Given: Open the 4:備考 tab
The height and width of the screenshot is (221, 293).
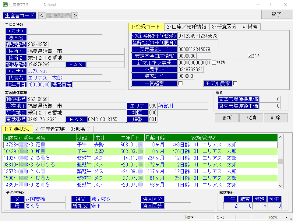Looking at the screenshot, I should 250,27.
